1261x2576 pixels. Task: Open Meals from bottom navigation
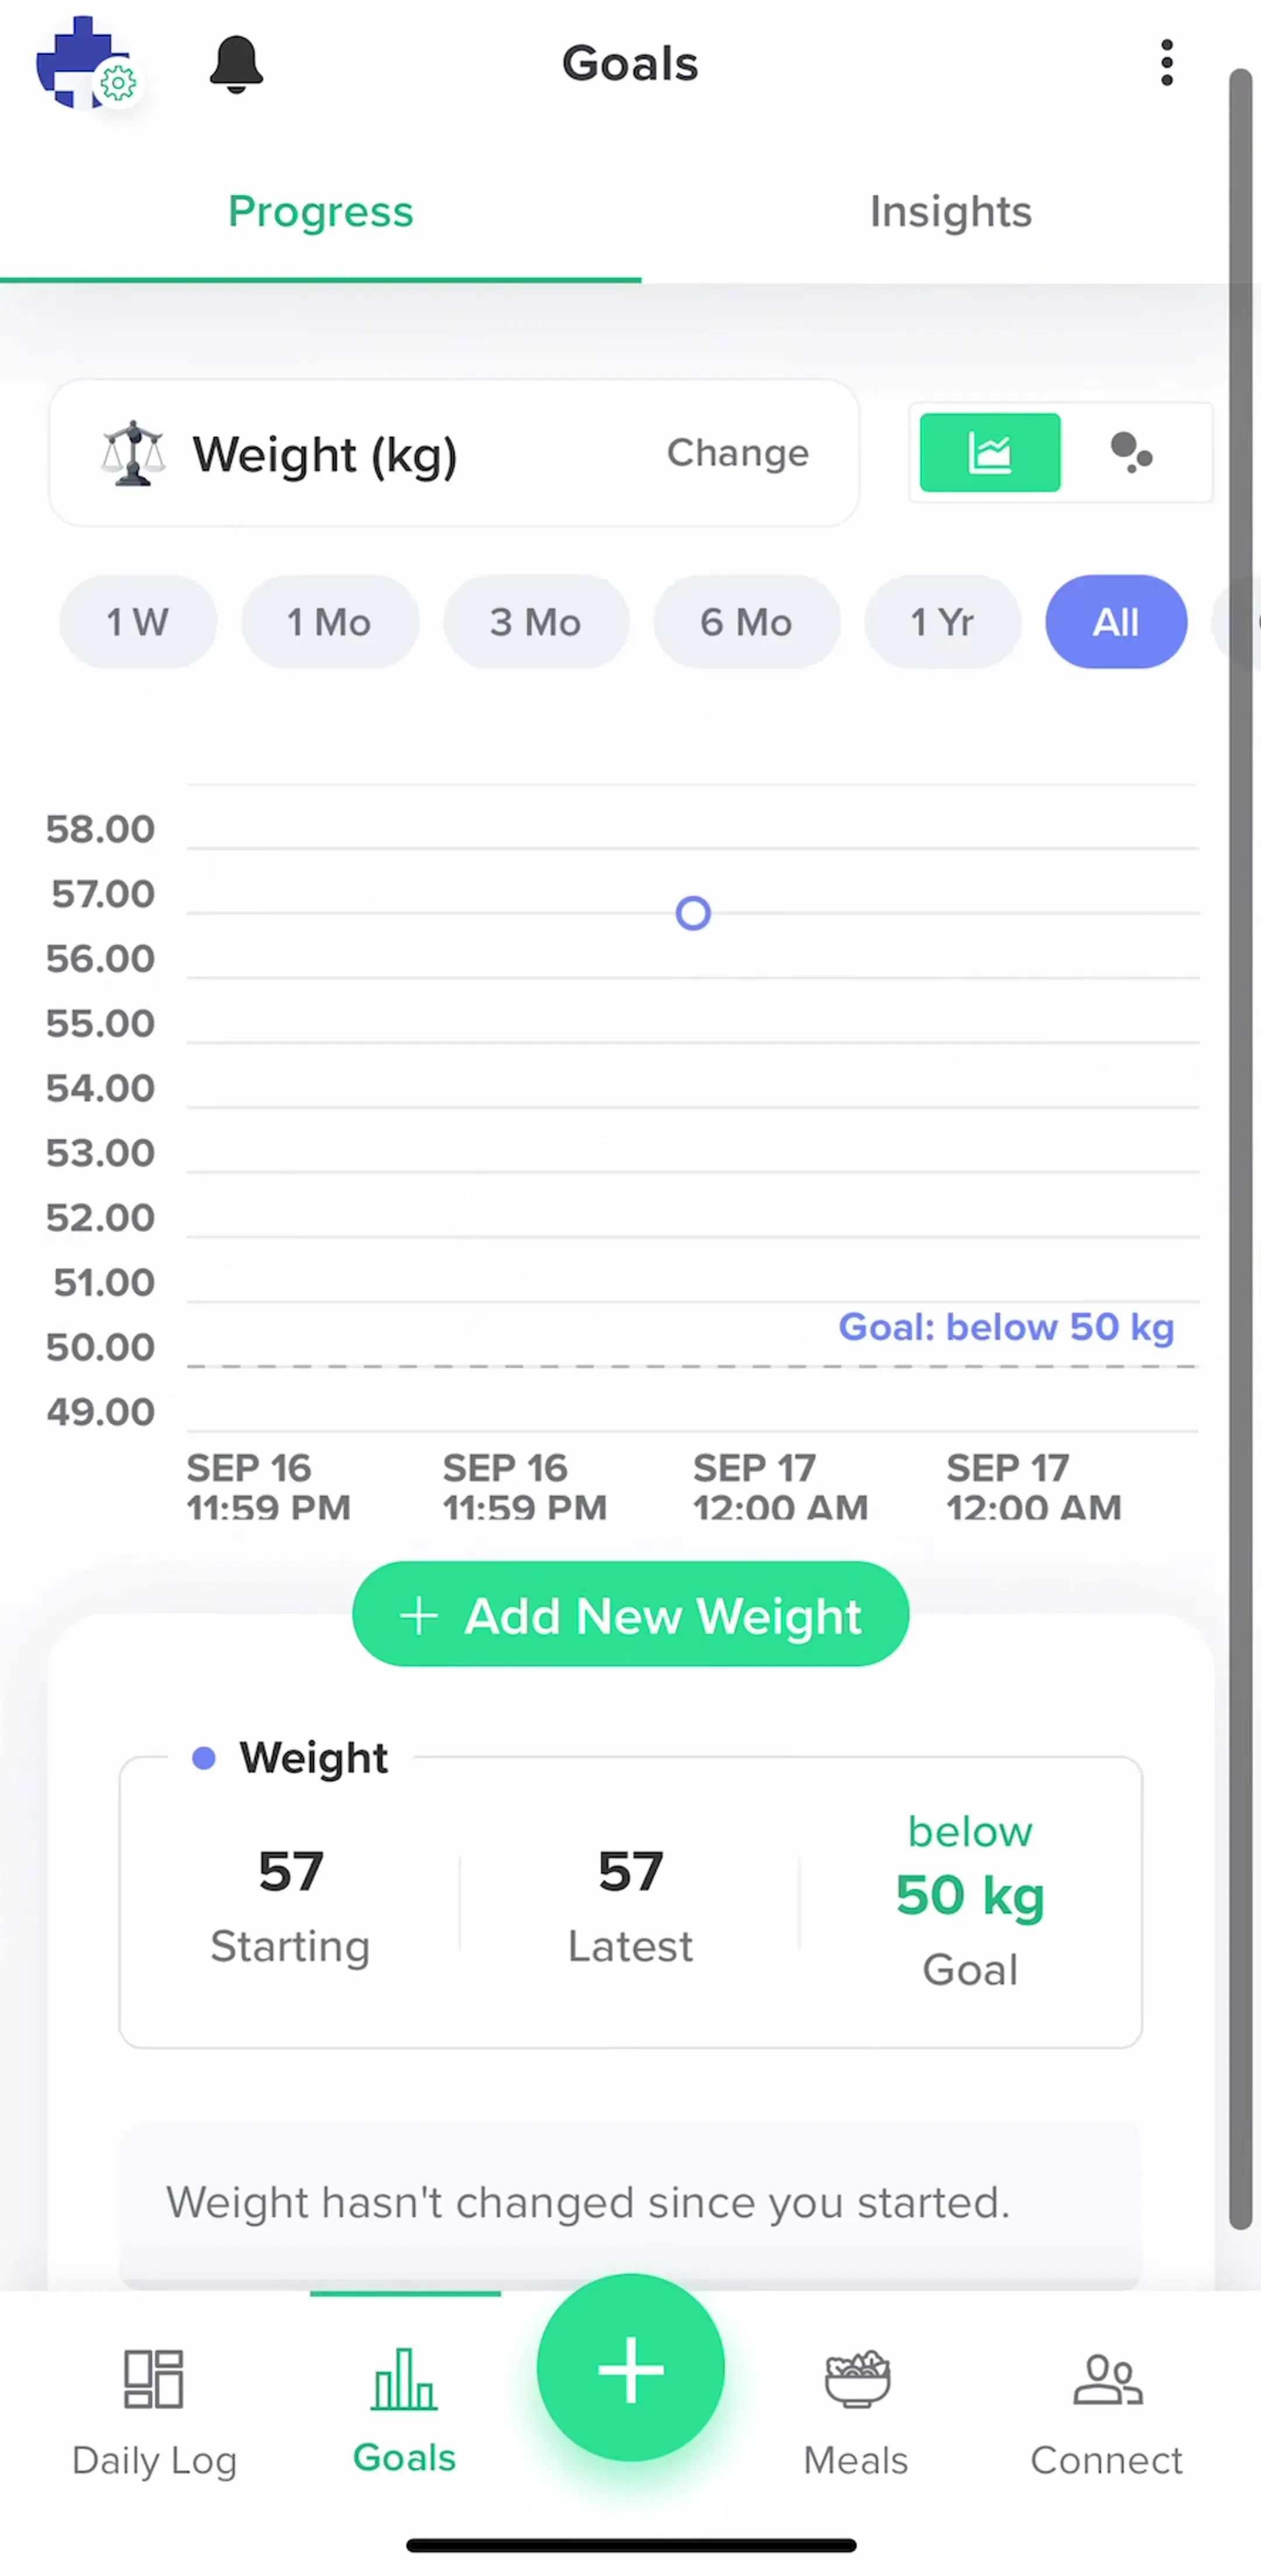click(x=856, y=2411)
